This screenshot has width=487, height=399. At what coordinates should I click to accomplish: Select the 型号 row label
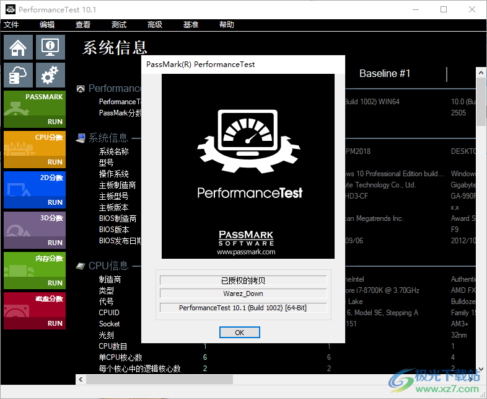106,163
